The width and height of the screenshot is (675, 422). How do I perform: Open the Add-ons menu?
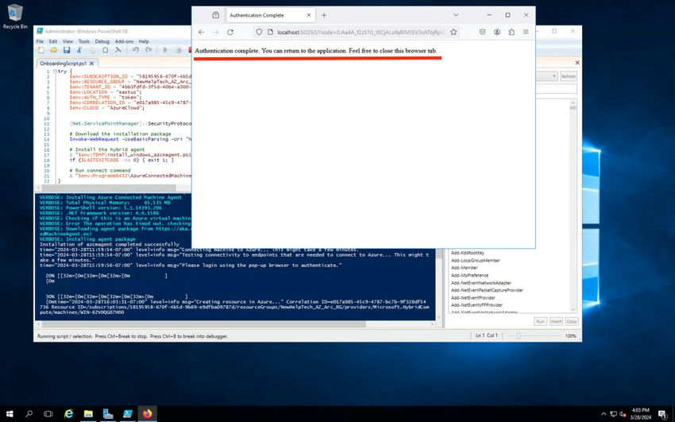click(x=124, y=41)
